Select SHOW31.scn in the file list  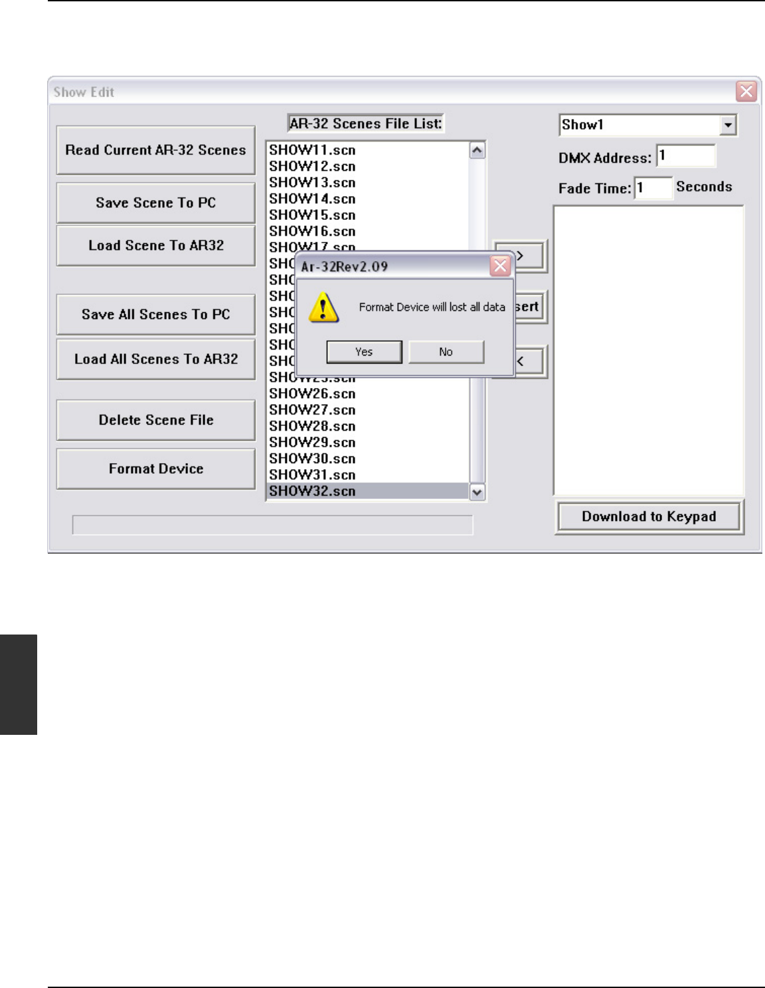(x=369, y=475)
